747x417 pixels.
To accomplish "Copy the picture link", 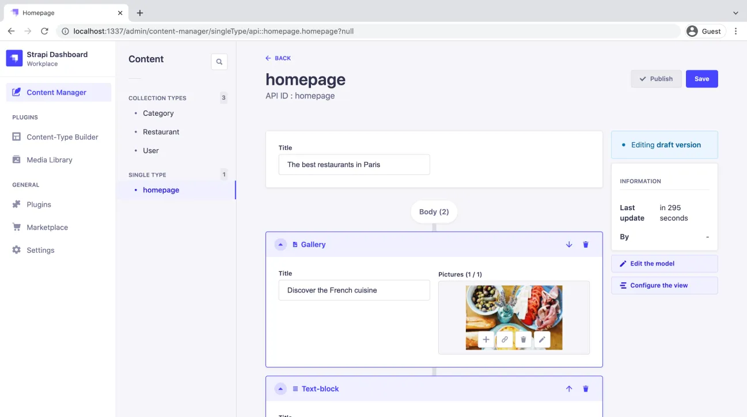I will click(x=505, y=340).
